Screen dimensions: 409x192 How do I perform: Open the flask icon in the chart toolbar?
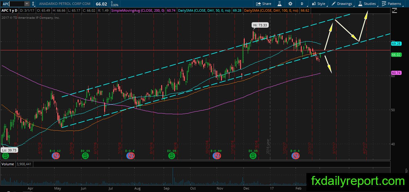[280, 4]
